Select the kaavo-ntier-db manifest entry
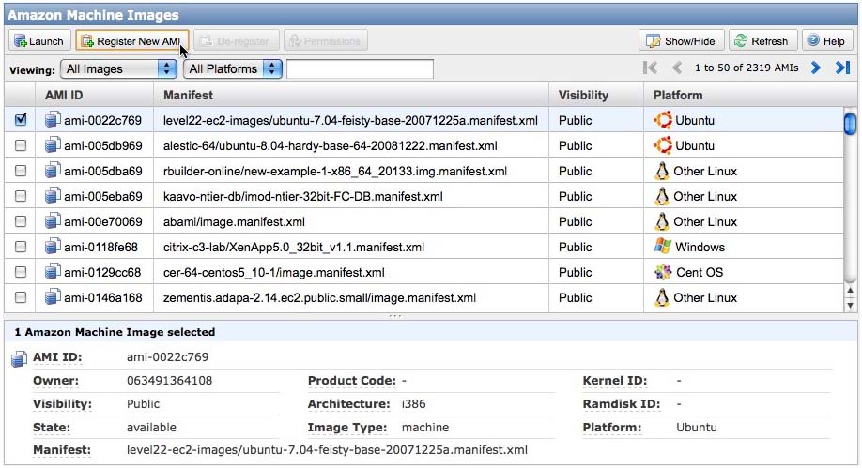Screen dimensions: 862x468 303,196
